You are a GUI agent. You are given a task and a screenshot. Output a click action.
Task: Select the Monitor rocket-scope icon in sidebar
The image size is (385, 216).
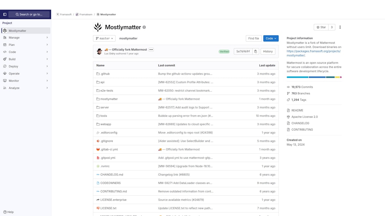pyautogui.click(x=4, y=81)
